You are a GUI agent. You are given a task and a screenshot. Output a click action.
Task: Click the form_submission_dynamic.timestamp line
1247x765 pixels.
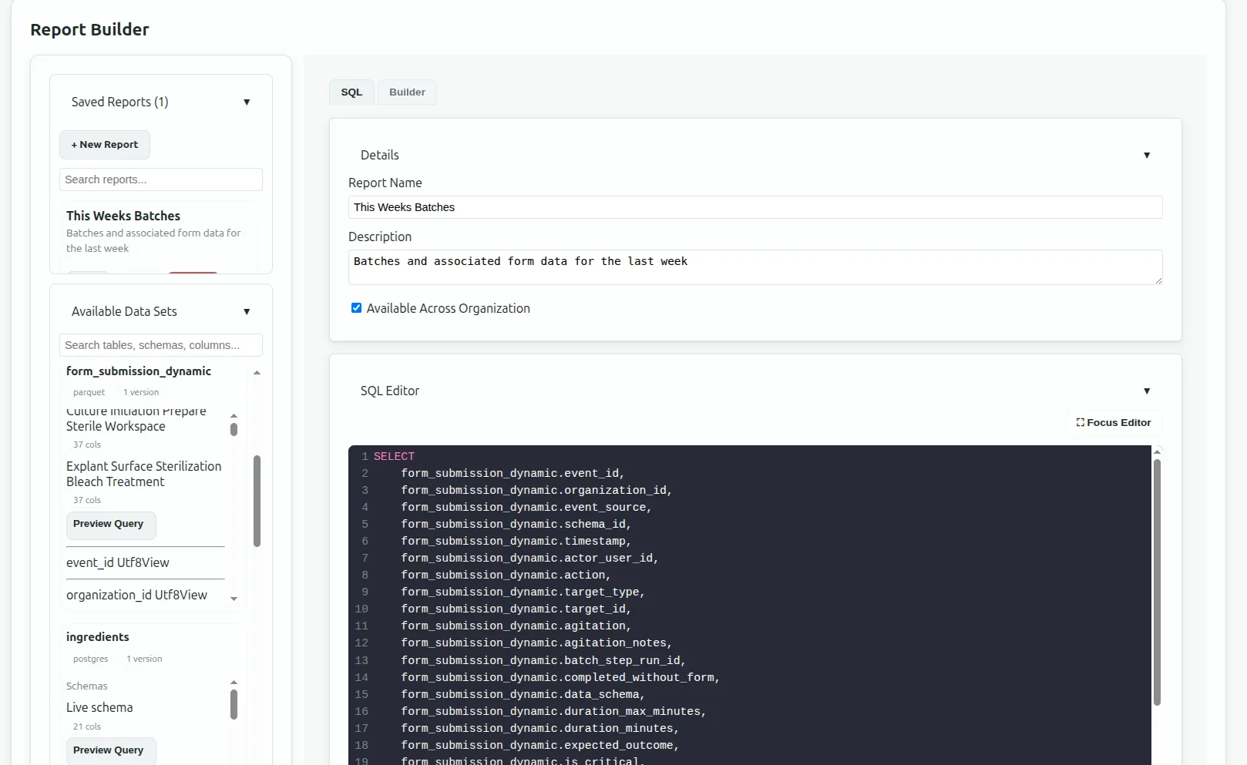coord(516,541)
